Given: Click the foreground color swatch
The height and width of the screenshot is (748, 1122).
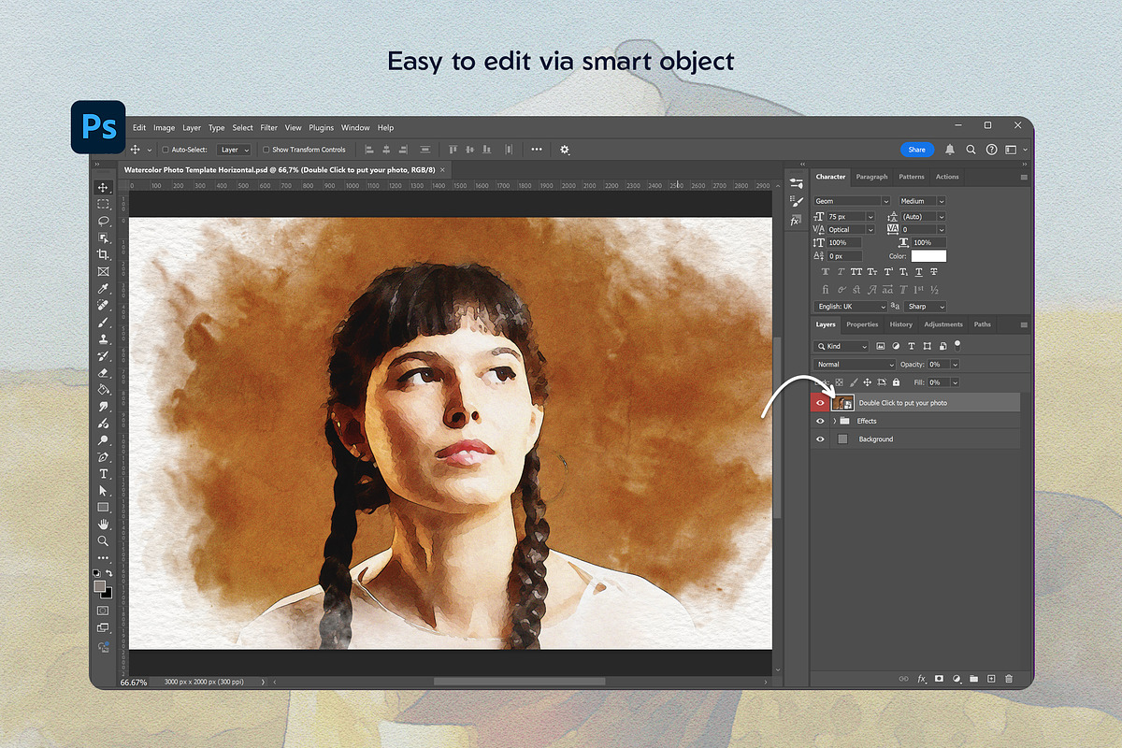Looking at the screenshot, I should pyautogui.click(x=99, y=586).
